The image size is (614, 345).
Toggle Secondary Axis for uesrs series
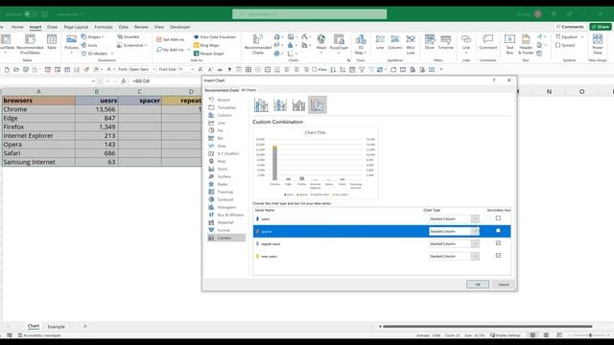pyautogui.click(x=498, y=218)
